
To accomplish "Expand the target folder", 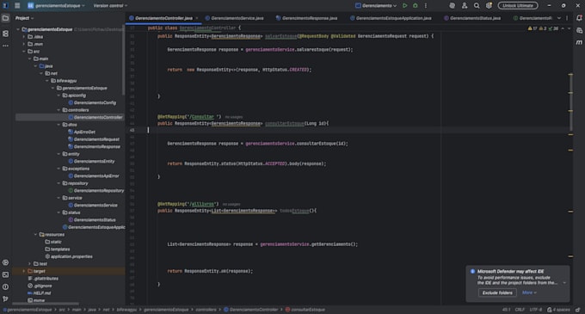I will [24, 271].
